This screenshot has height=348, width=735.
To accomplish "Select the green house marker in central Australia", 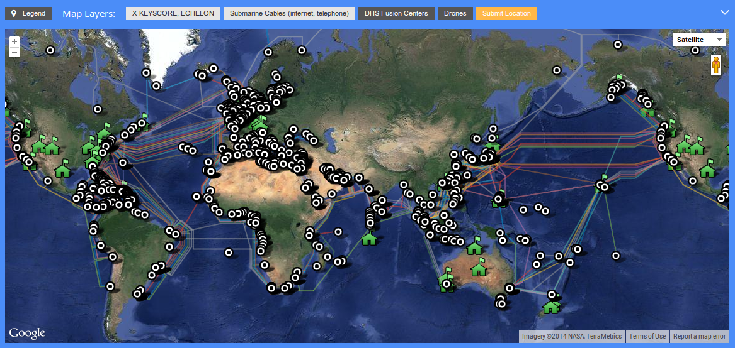I will pos(478,268).
